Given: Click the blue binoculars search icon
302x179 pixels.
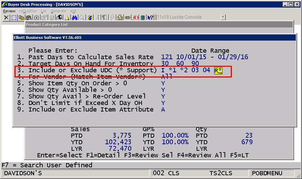Looking at the screenshot, I should tap(74, 18).
